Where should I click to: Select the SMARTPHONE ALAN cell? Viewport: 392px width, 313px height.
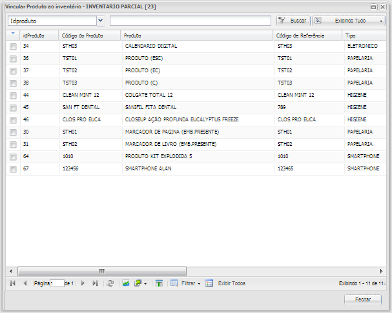click(x=198, y=168)
